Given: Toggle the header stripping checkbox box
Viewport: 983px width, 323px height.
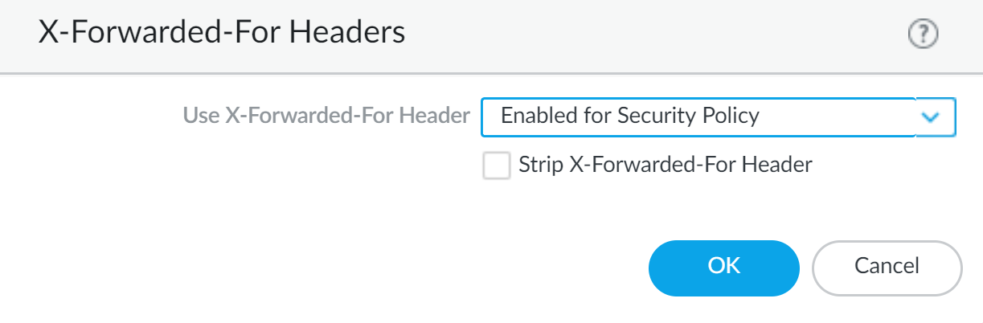Looking at the screenshot, I should 496,166.
